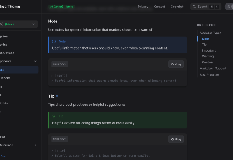Click the # anchor link beside Tip heading
Viewport: 233px width, 160px height.
tap(57, 96)
